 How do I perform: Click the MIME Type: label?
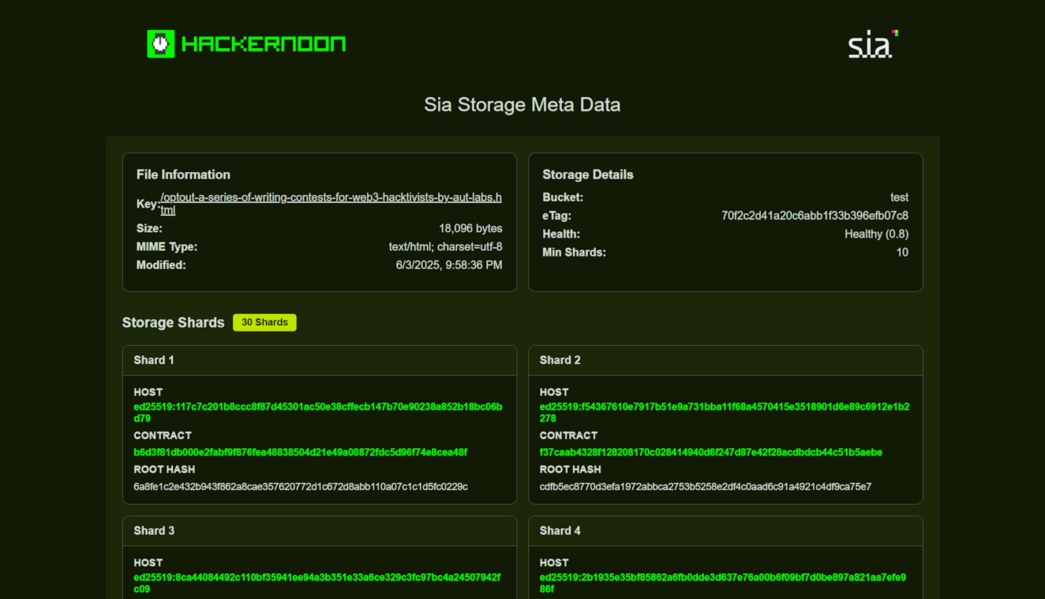(167, 247)
